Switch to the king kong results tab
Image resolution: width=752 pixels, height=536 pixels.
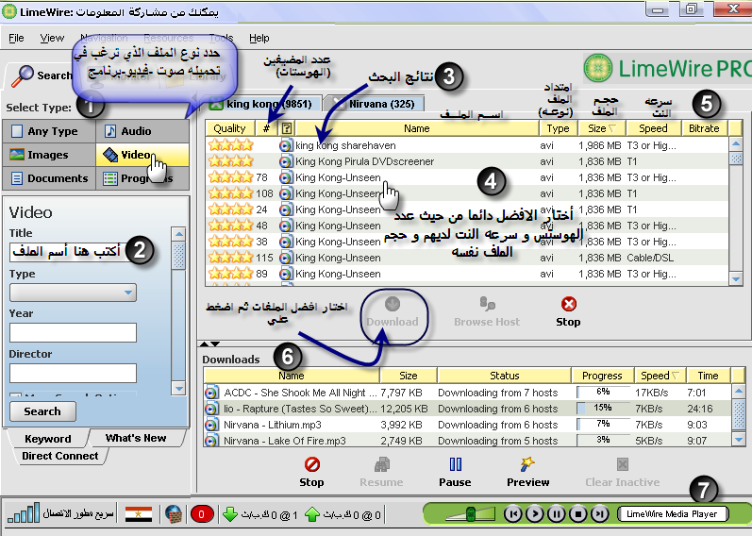pyautogui.click(x=265, y=104)
